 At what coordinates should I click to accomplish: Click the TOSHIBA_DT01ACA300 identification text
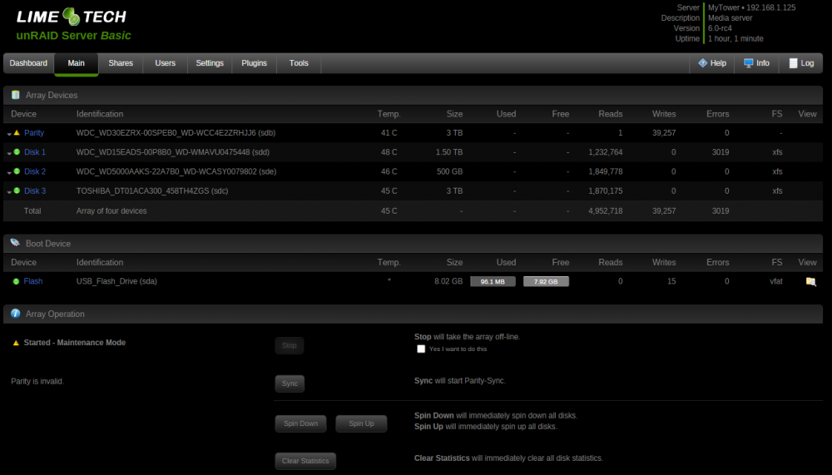[x=152, y=190]
